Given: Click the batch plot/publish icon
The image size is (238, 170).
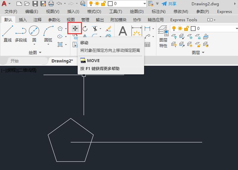Looking at the screenshot, I should pyautogui.click(x=83, y=4).
